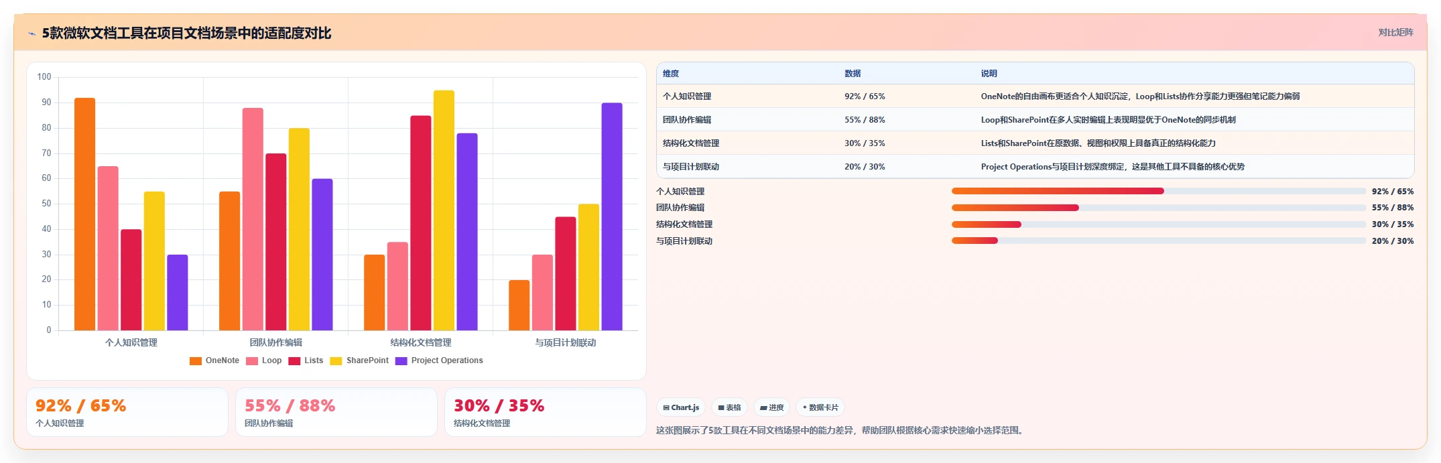Screen dimensions: 1441x463
Task: Toggle the SharePoint legend item
Action: point(359,360)
